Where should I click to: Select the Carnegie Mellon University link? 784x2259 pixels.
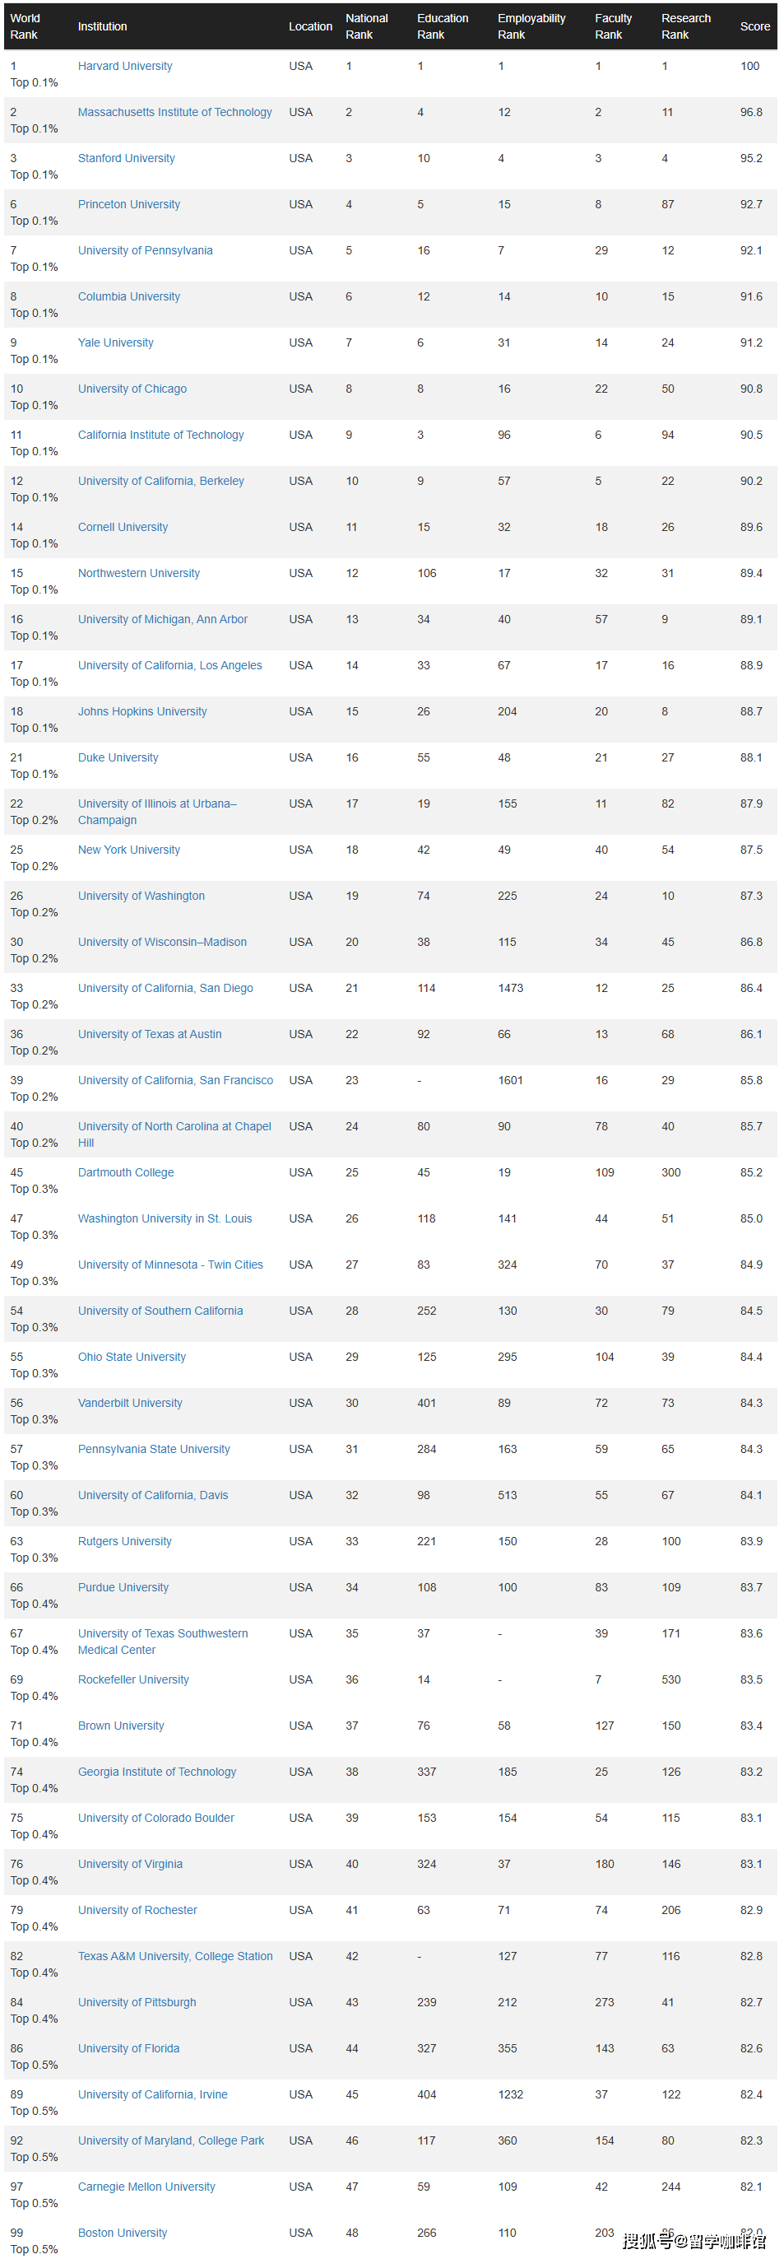(x=146, y=2187)
